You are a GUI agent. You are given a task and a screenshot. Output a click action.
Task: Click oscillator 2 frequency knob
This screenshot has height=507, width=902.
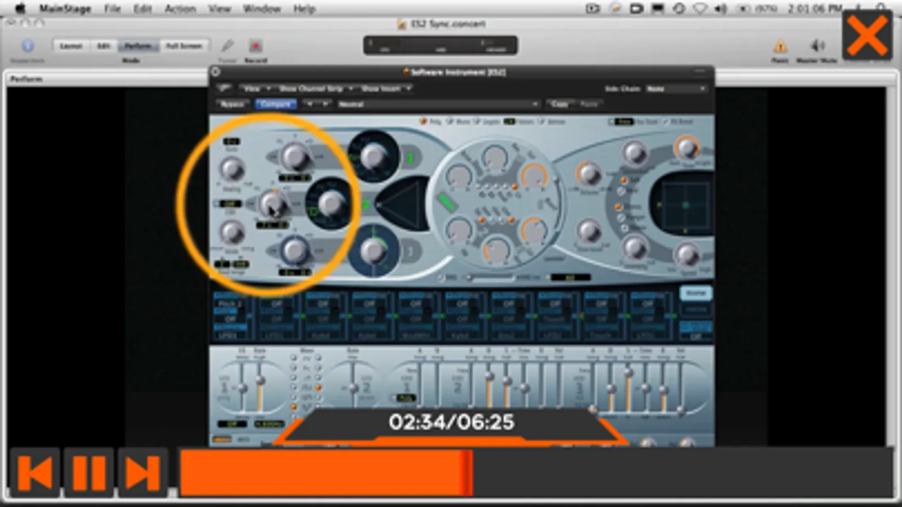(x=273, y=204)
